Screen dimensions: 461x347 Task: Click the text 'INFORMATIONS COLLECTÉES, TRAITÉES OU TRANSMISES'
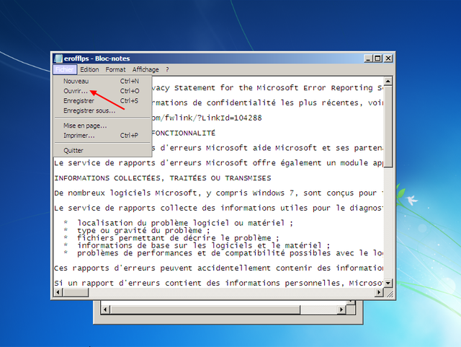163,178
